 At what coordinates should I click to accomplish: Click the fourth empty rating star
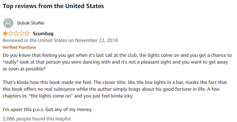pos(22,33)
